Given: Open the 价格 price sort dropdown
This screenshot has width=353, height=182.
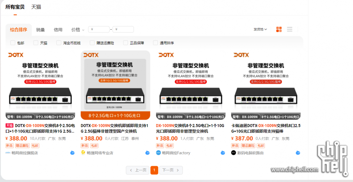Looking at the screenshot, I should 78,30.
